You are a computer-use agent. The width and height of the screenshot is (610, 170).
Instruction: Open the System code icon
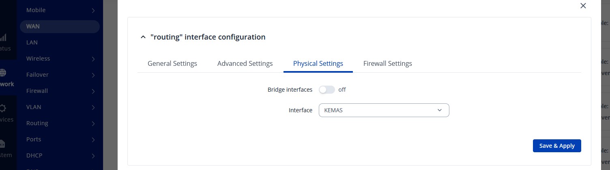pyautogui.click(x=2, y=144)
